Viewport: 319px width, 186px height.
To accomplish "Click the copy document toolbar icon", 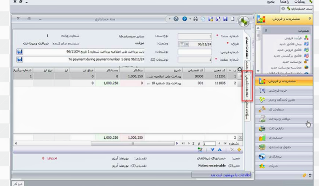I will pyautogui.click(x=203, y=19).
